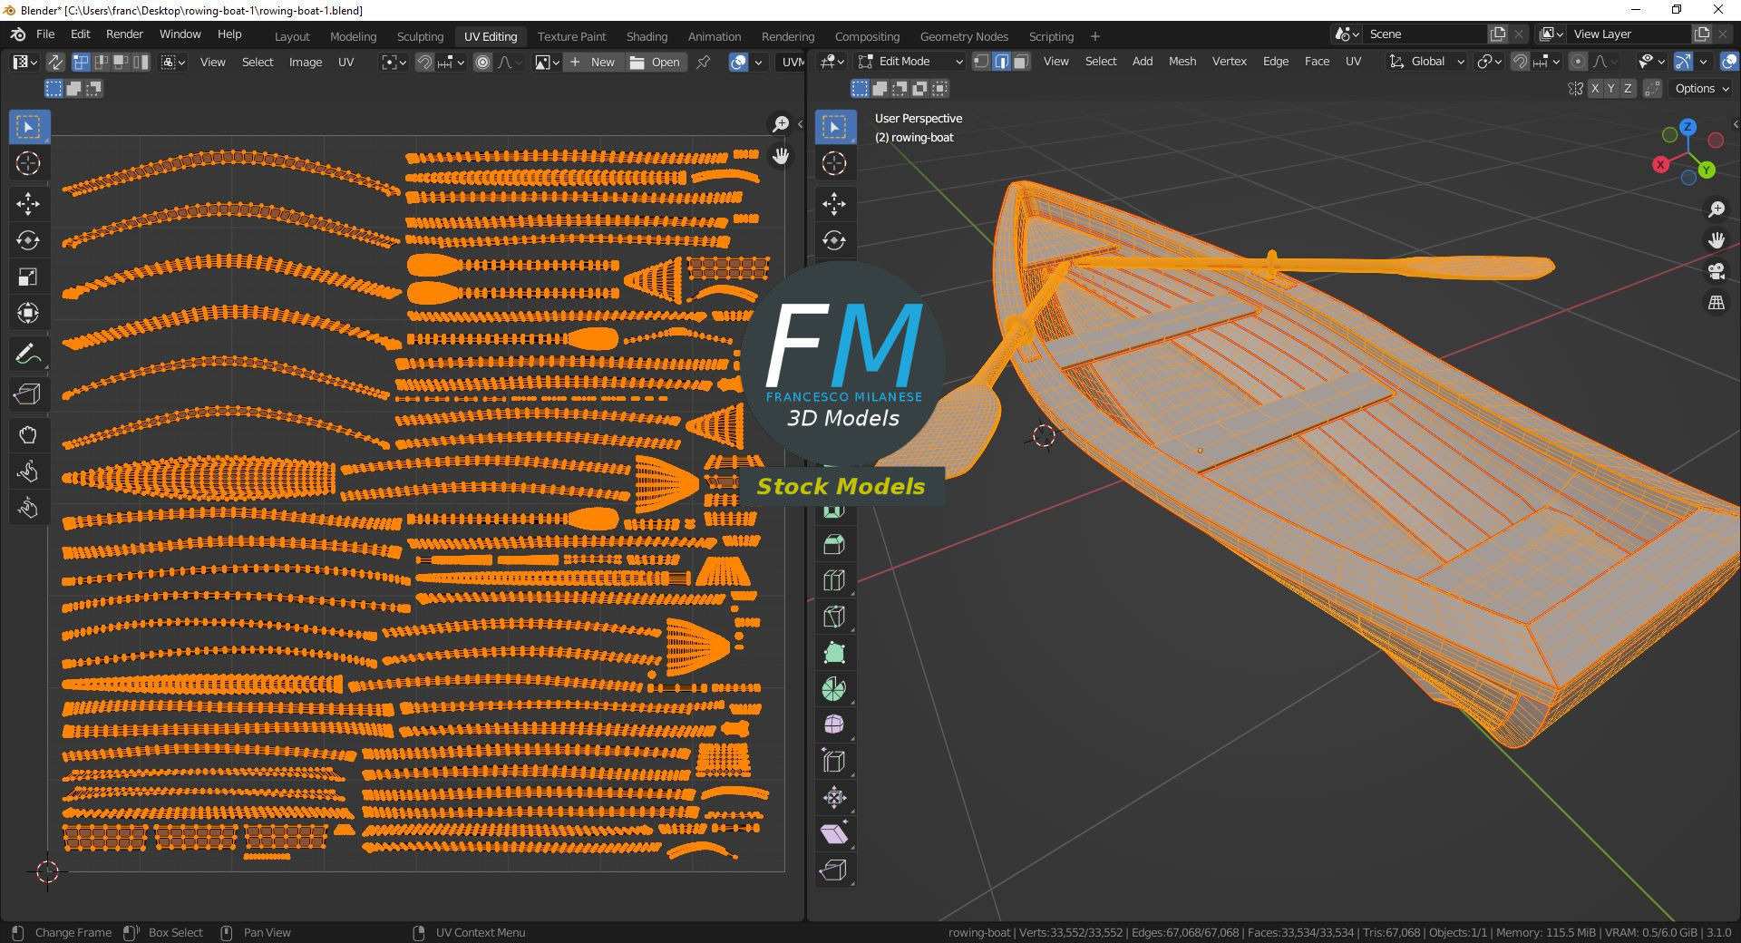Viewport: 1741px width, 943px height.
Task: Enable UV island selection mode
Action: (141, 62)
